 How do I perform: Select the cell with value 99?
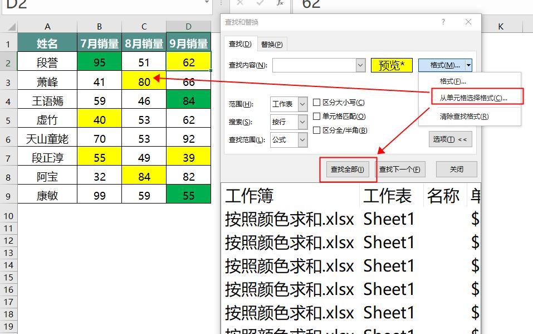99,195
